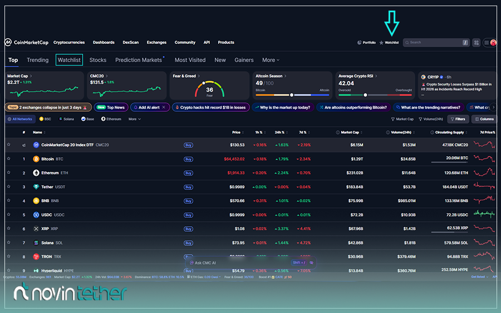Star the XRP row
This screenshot has width=501, height=313.
pos(8,228)
